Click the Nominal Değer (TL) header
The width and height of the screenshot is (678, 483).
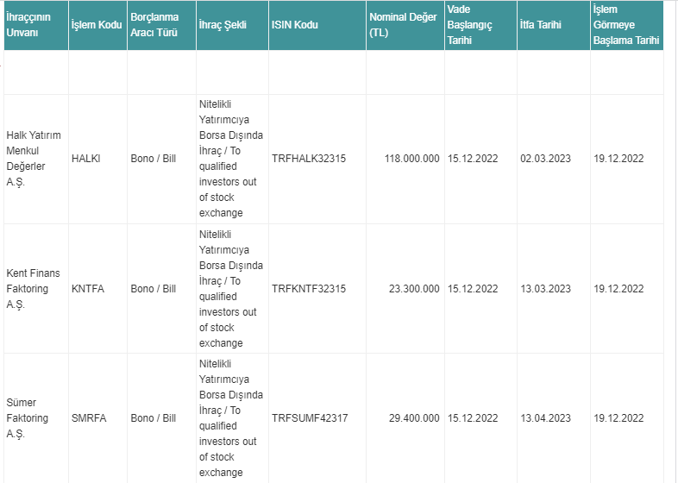[x=405, y=25]
